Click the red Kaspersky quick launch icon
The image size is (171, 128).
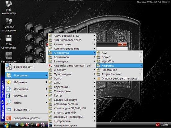[x=27, y=125]
